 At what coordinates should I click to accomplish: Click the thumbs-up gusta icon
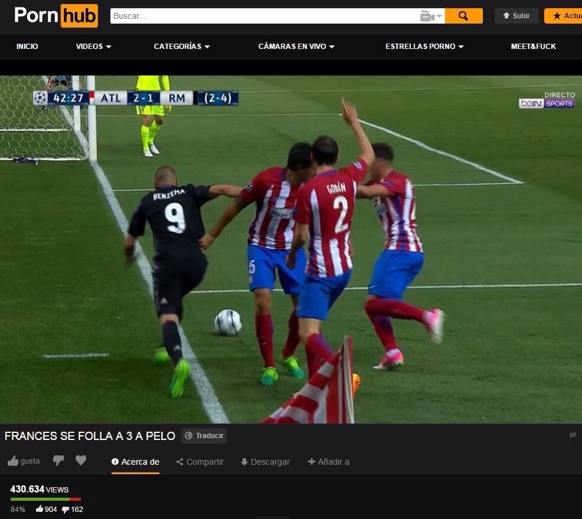click(13, 461)
